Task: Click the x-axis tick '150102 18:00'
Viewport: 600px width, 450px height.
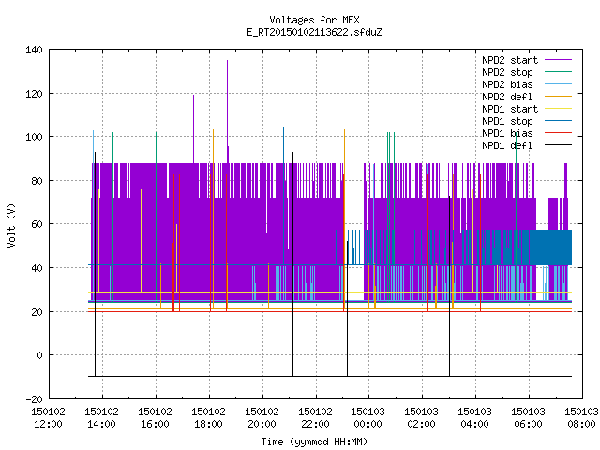Action: [208, 418]
